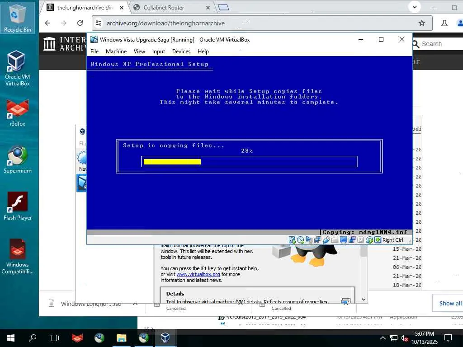Click the Internet Archive logo

64,44
